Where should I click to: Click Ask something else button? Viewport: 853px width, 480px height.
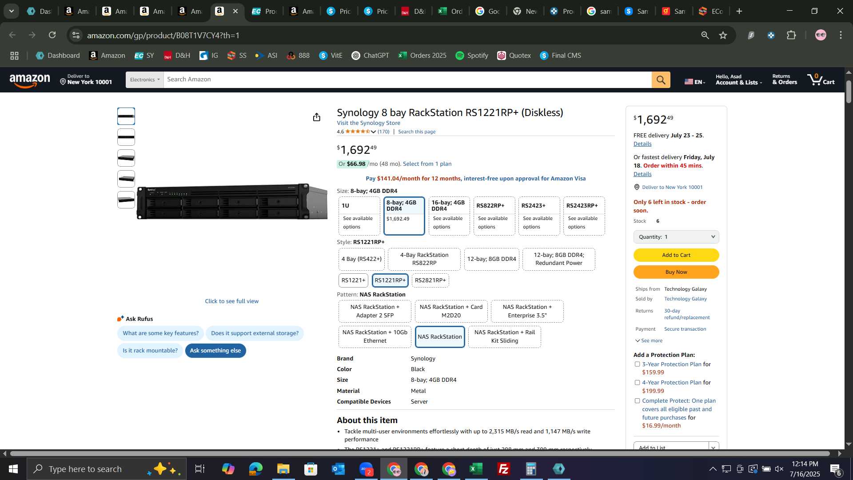[x=215, y=351]
